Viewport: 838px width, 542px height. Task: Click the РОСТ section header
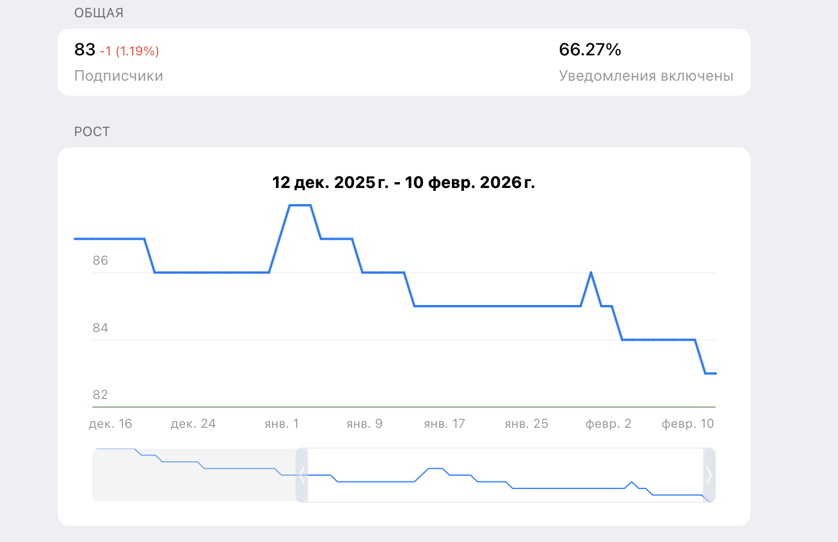[92, 131]
